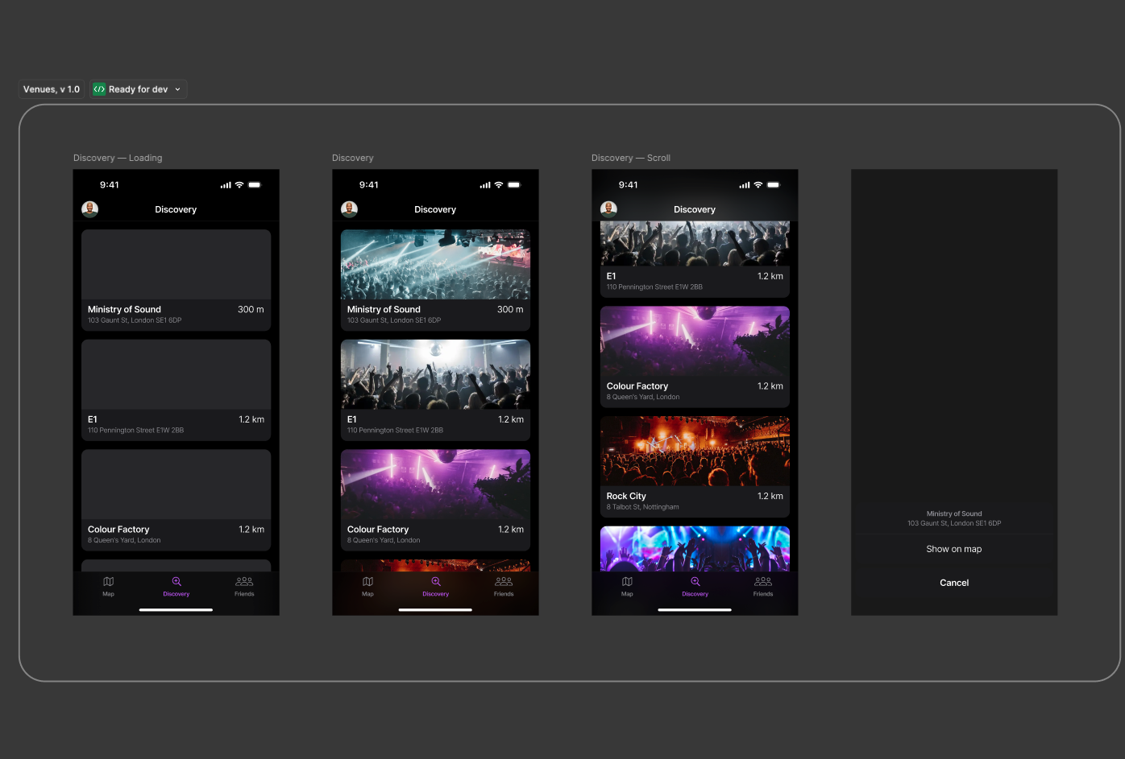This screenshot has width=1125, height=759.
Task: Click battery icon in Discovery — Loading status bar
Action: pyautogui.click(x=255, y=185)
